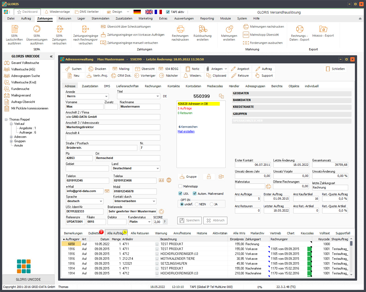This screenshot has height=292, width=366.
Task: Open SEPA Zahlungen verbuchen
Action: click(59, 35)
